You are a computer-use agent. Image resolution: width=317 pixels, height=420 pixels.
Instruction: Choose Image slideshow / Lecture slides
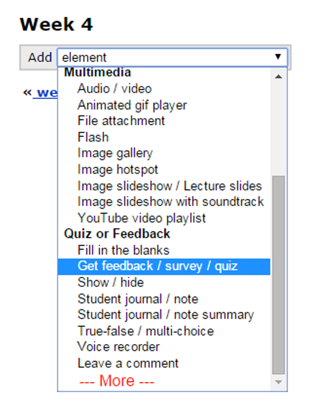pos(164,185)
